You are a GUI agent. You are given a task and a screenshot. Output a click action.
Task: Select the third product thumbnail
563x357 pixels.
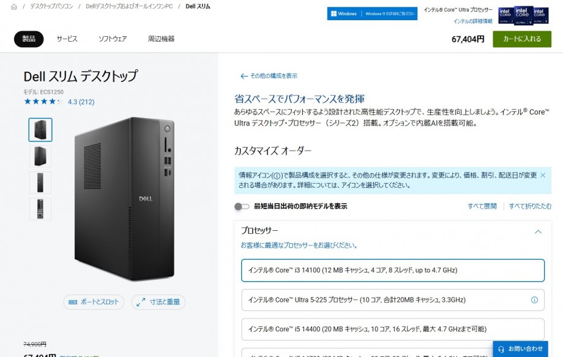[x=40, y=182]
